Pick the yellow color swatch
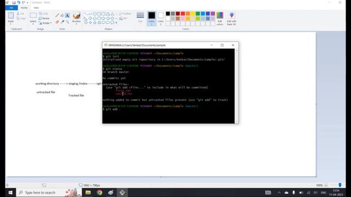Screen dimensions: 351x197 point(193,14)
